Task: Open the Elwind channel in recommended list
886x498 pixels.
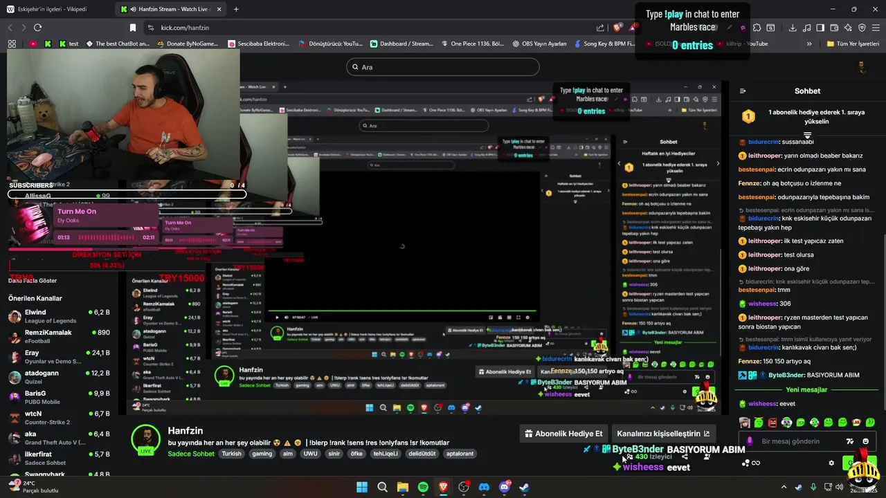Action: click(59, 317)
